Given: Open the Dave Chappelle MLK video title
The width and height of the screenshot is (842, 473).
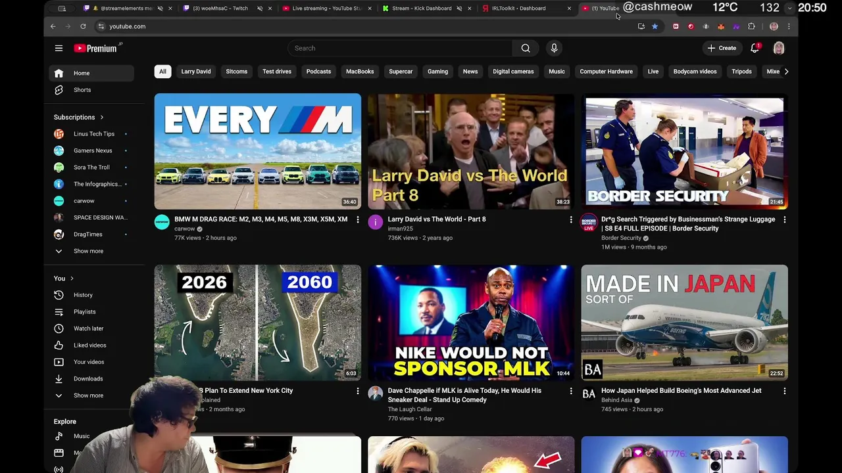Looking at the screenshot, I should [464, 395].
